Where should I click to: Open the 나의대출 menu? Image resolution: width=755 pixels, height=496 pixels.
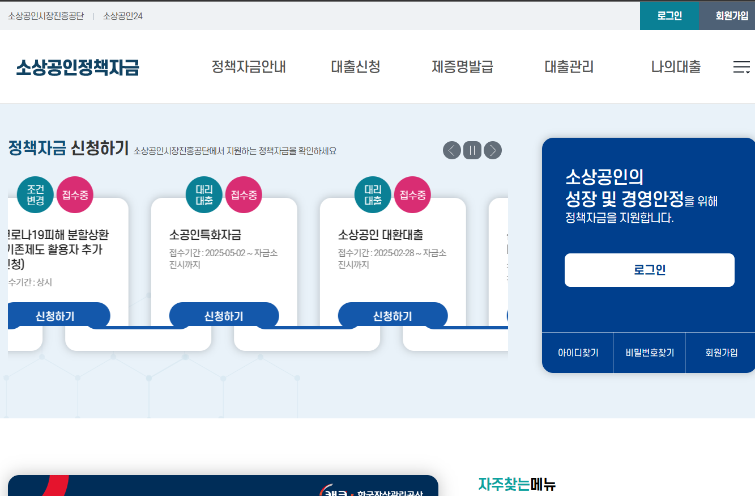[676, 67]
